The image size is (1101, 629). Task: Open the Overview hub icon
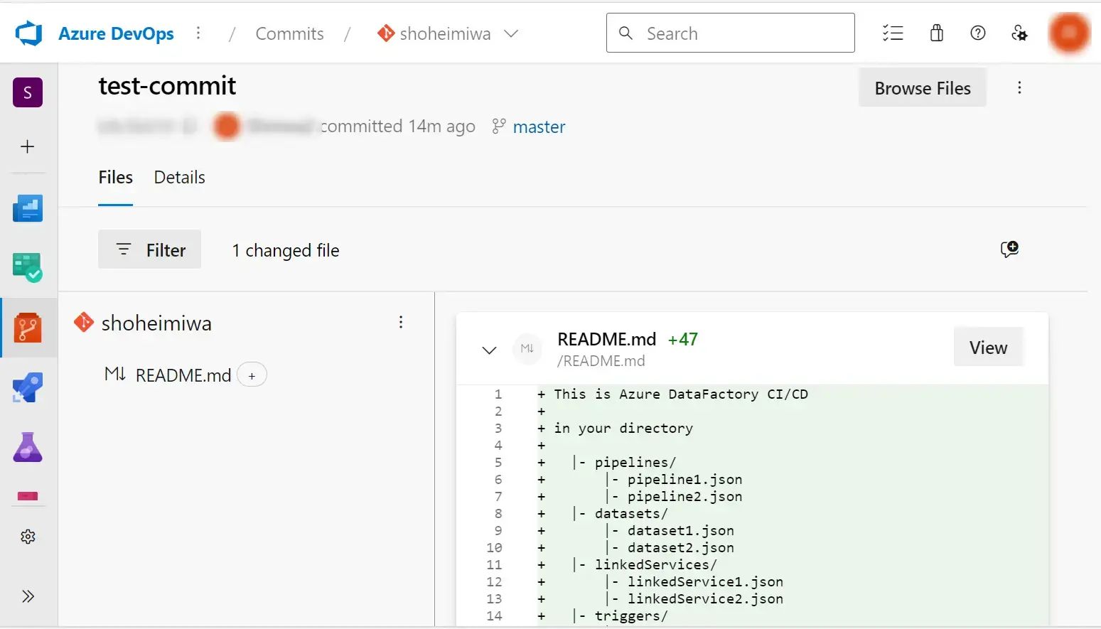[x=28, y=208]
